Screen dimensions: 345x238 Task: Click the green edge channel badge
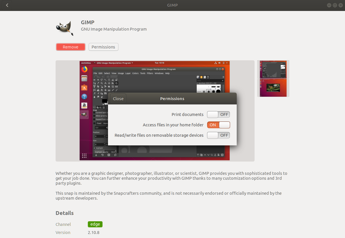tap(95, 224)
